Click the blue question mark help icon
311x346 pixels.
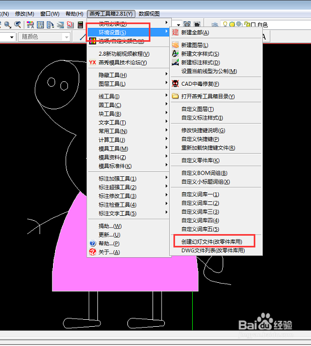[93, 243]
